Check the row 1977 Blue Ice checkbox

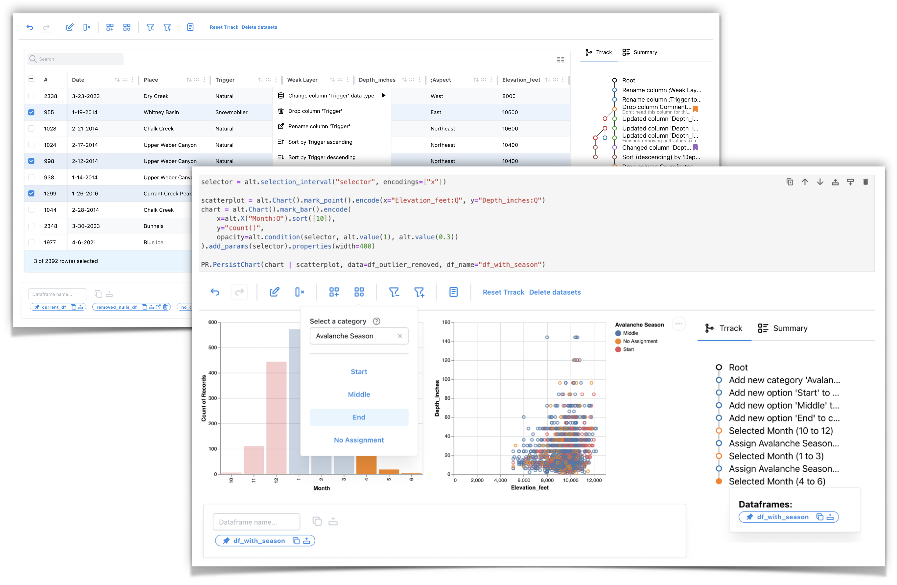(x=31, y=242)
